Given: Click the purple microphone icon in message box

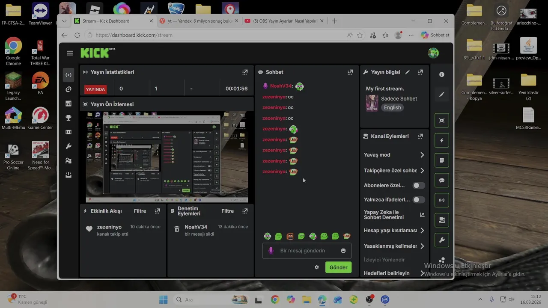Looking at the screenshot, I should [x=271, y=251].
